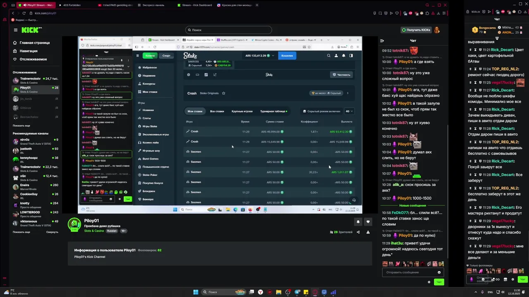The width and height of the screenshot is (529, 297).
Task: Click the green Чат button in popout window
Action: coord(523,279)
